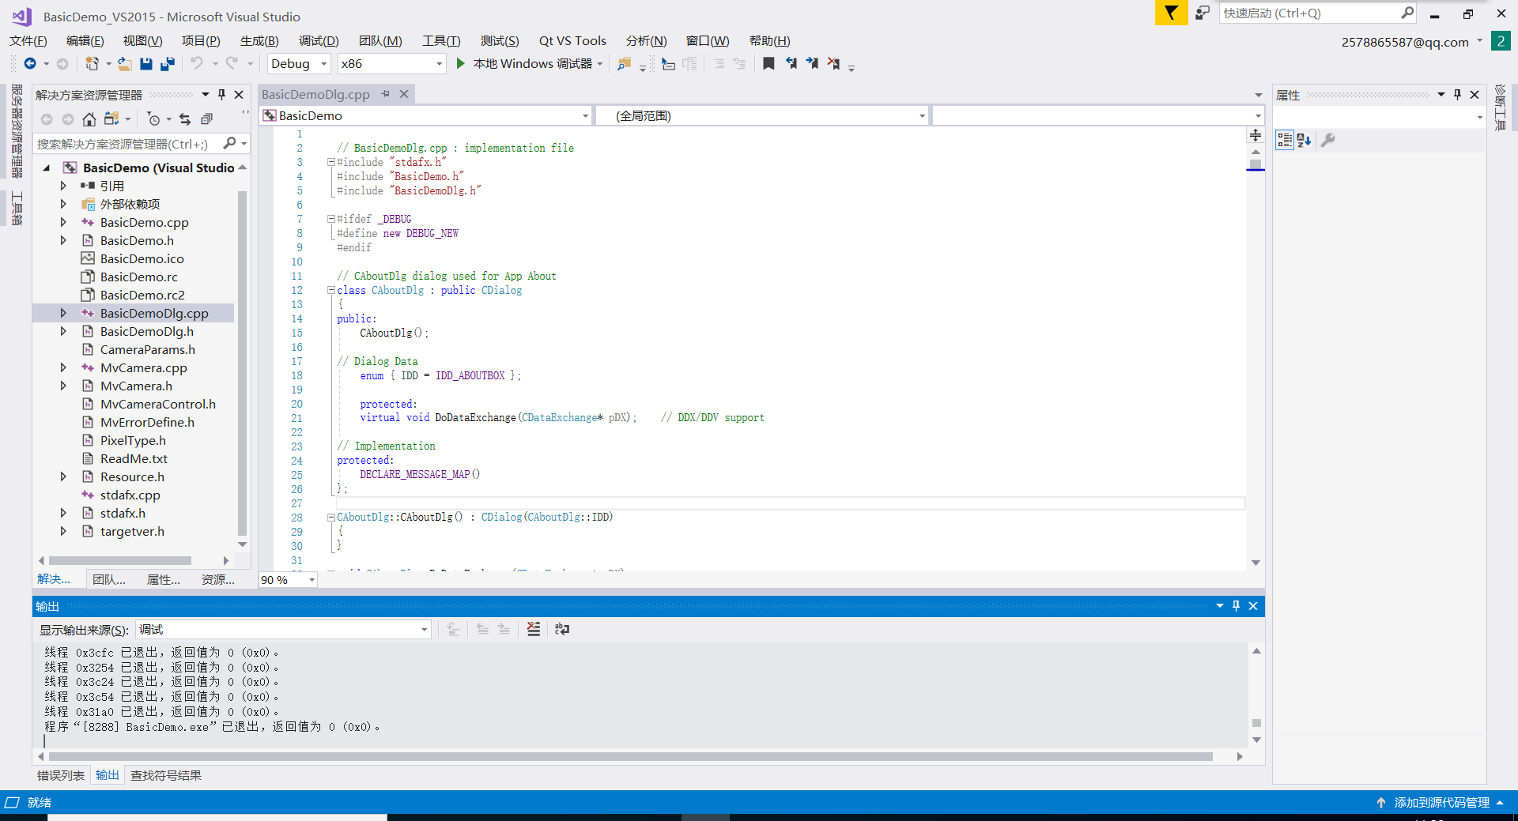Image resolution: width=1518 pixels, height=821 pixels.
Task: Sync Solution Explorer with active document
Action: (184, 119)
